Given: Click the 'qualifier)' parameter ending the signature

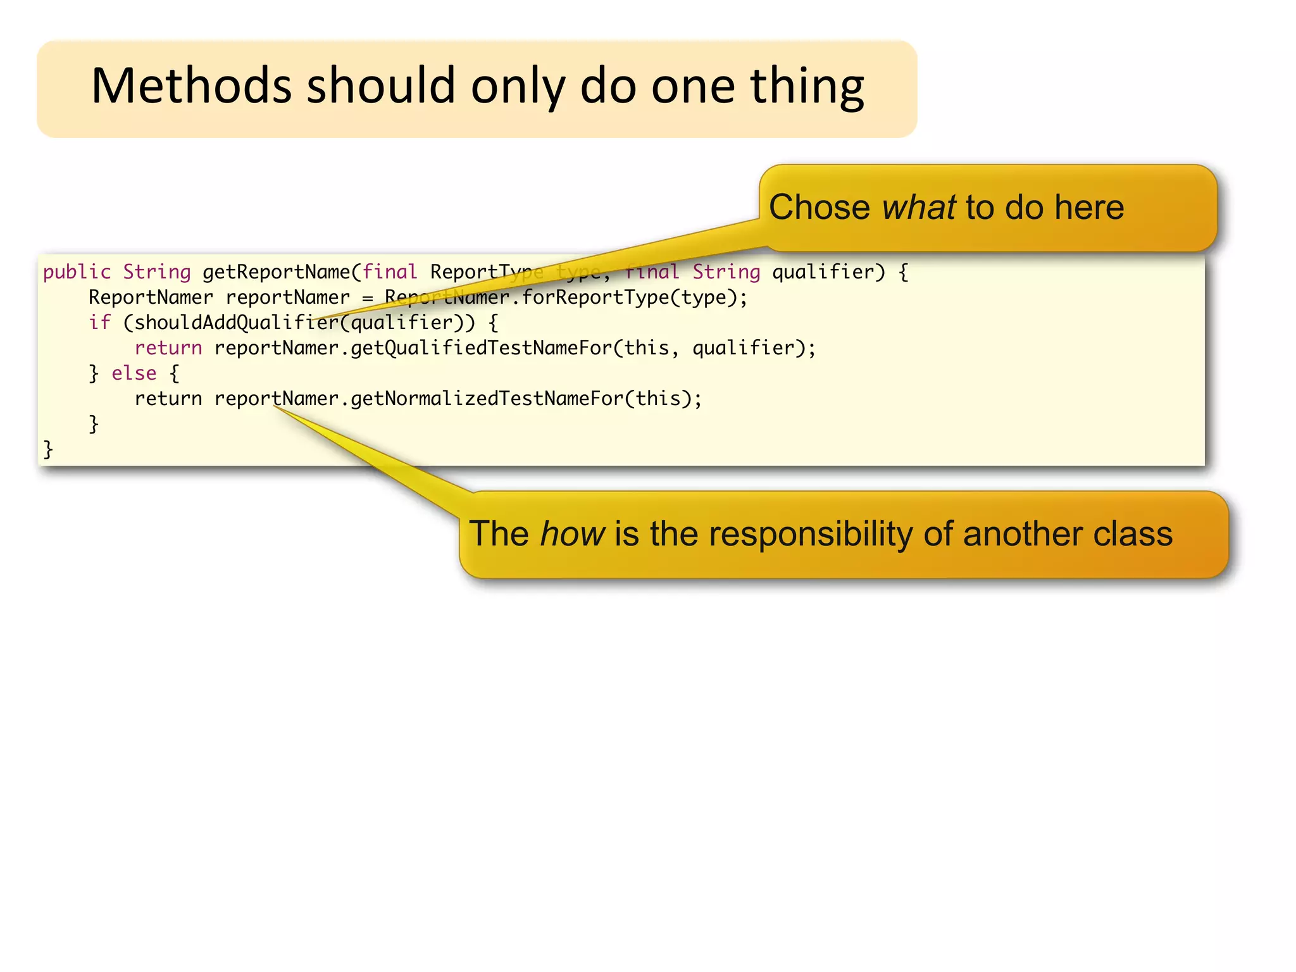Looking at the screenshot, I should 828,272.
